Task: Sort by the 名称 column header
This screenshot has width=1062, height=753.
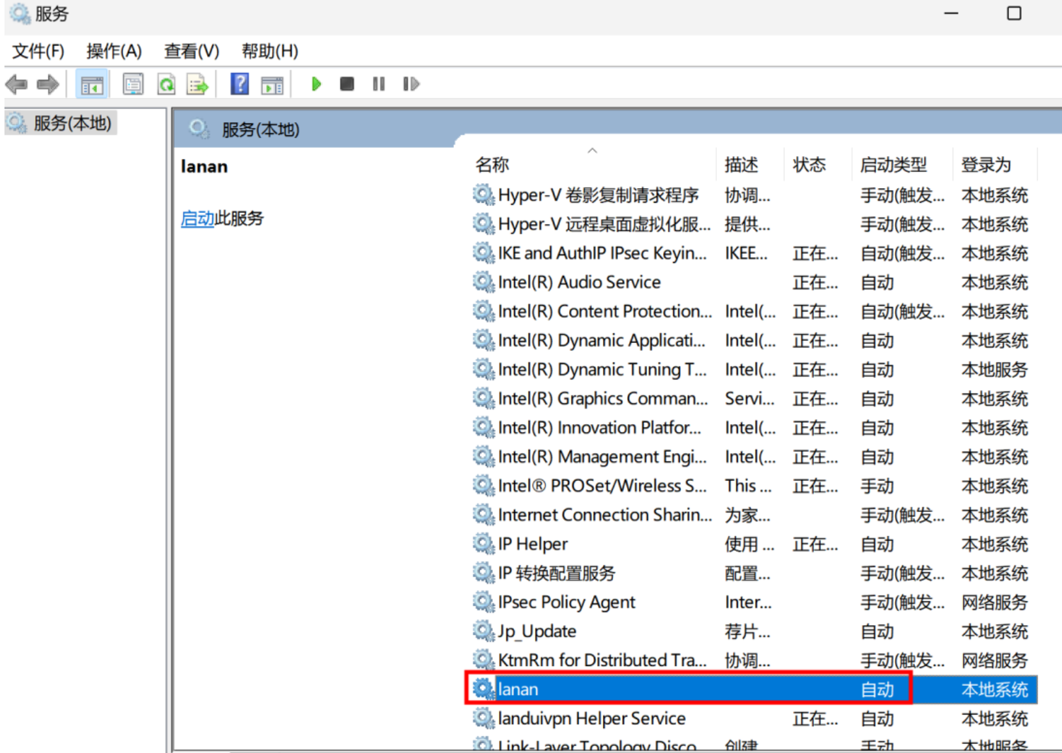Action: point(492,165)
